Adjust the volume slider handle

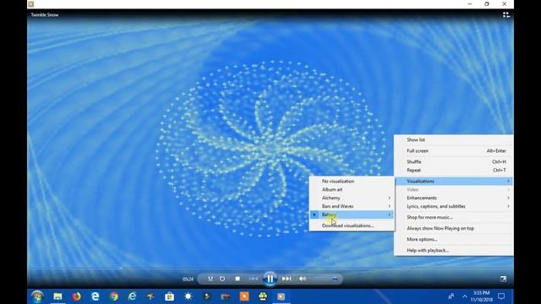click(x=335, y=279)
